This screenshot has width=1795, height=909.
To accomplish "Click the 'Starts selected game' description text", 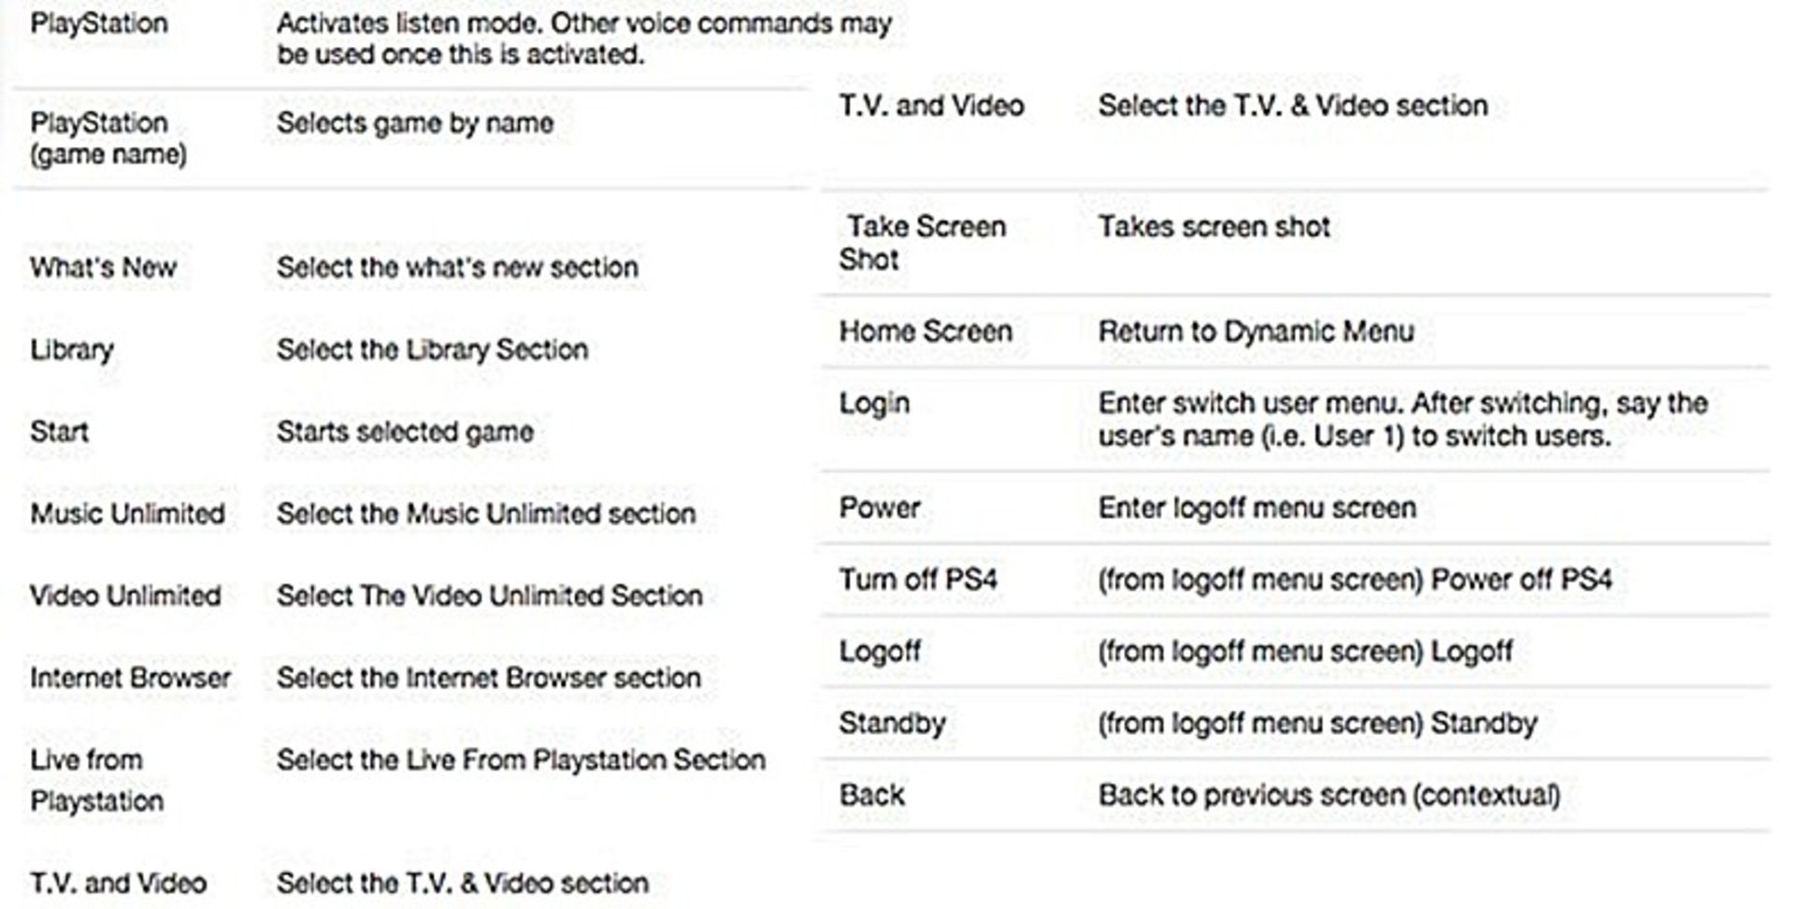I will click(405, 432).
